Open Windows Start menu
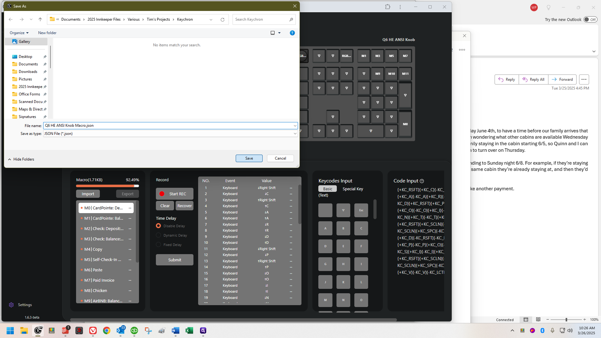 10,330
